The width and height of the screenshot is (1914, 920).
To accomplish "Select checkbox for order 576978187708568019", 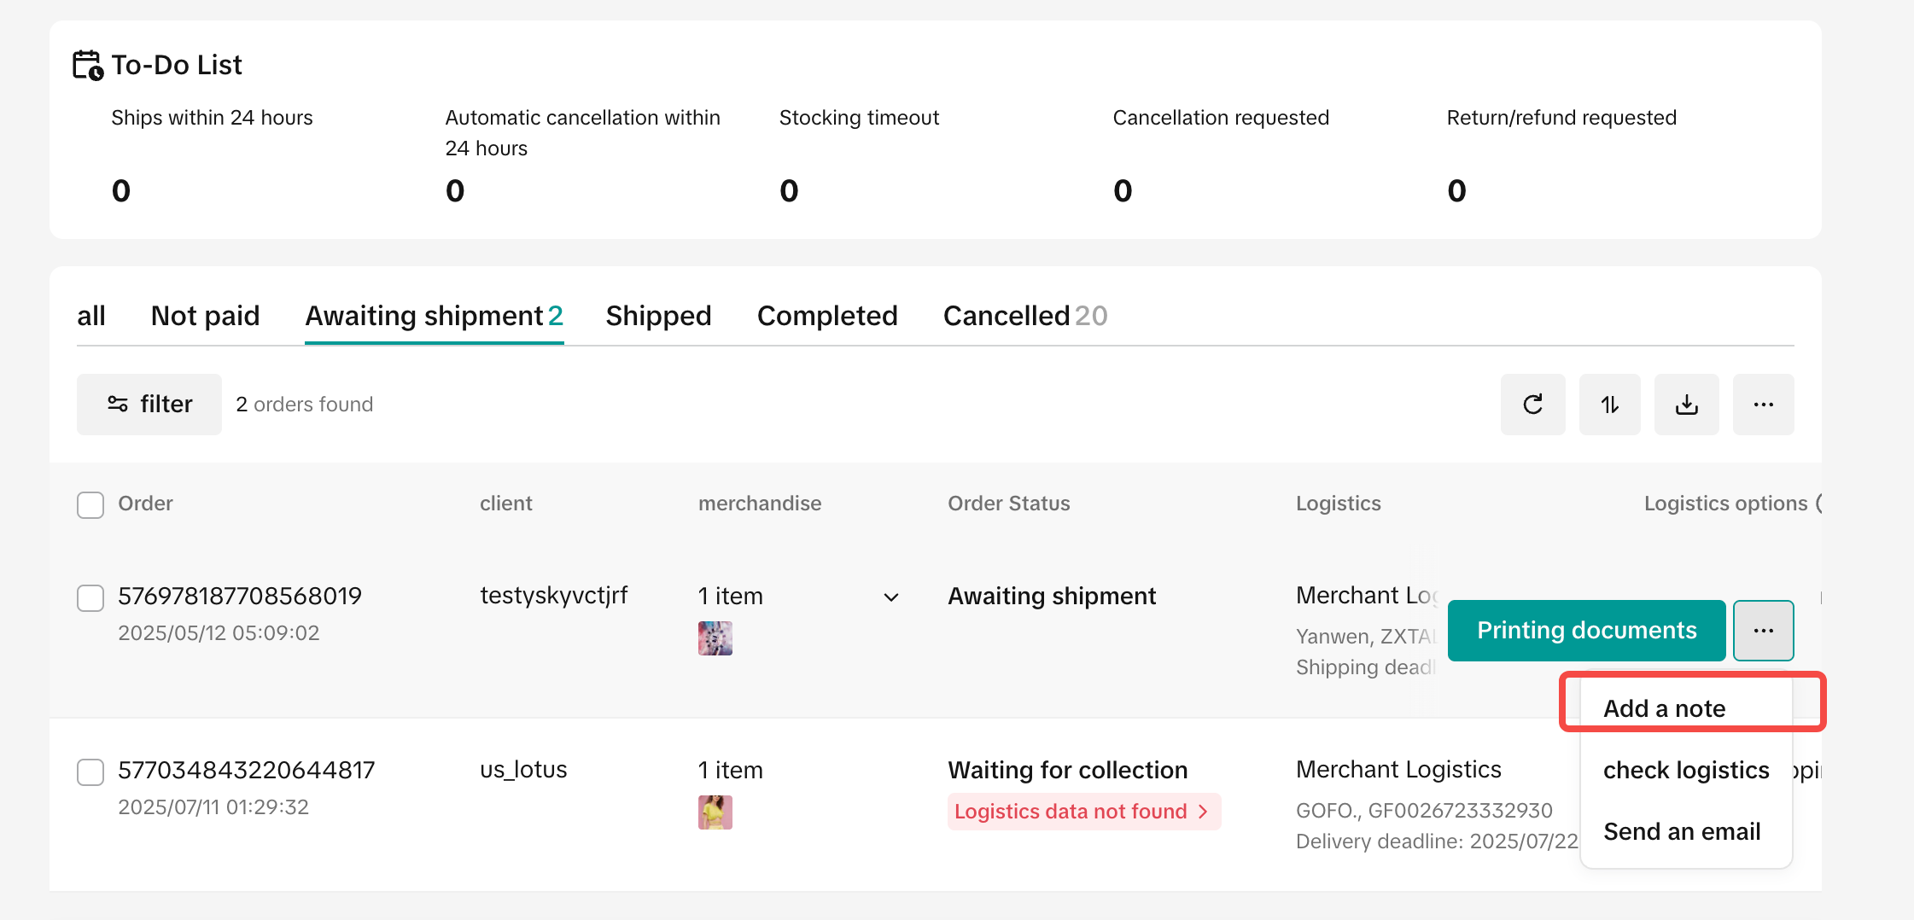I will (x=90, y=597).
